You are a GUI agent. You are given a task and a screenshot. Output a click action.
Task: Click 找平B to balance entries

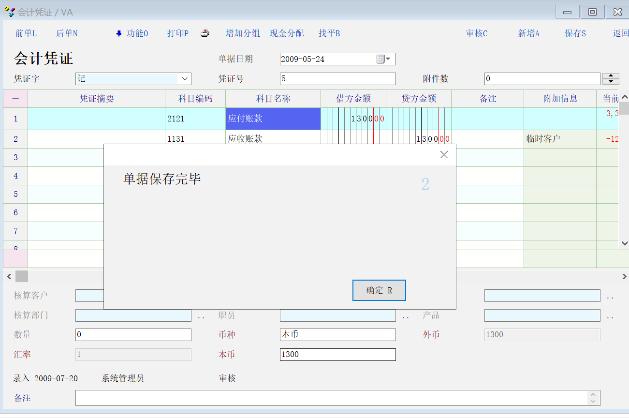[x=329, y=33]
